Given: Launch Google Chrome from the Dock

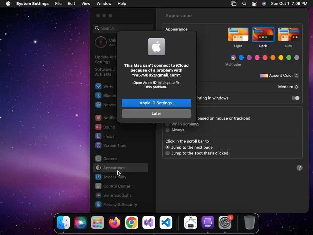Looking at the screenshot, I should click(x=131, y=222).
